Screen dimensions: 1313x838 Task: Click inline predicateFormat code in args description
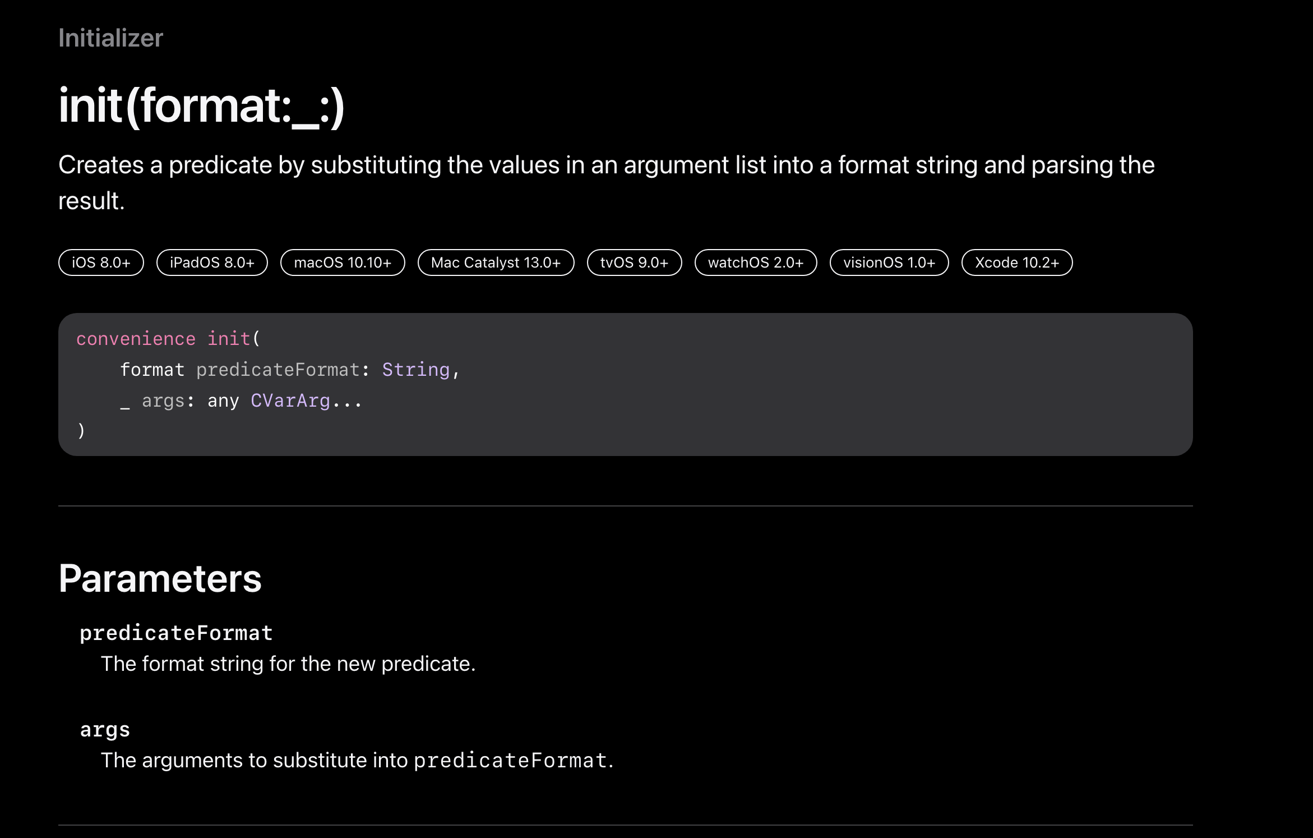(x=510, y=761)
